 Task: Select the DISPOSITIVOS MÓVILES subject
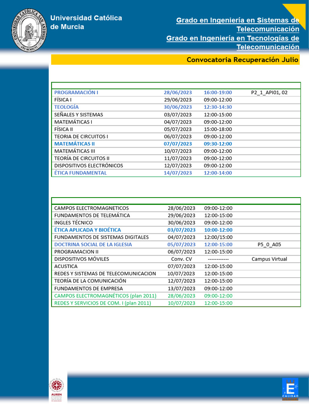coord(81,259)
